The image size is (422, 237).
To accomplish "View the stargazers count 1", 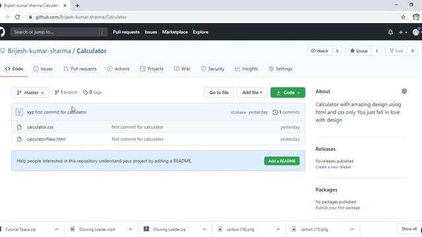I will [377, 51].
